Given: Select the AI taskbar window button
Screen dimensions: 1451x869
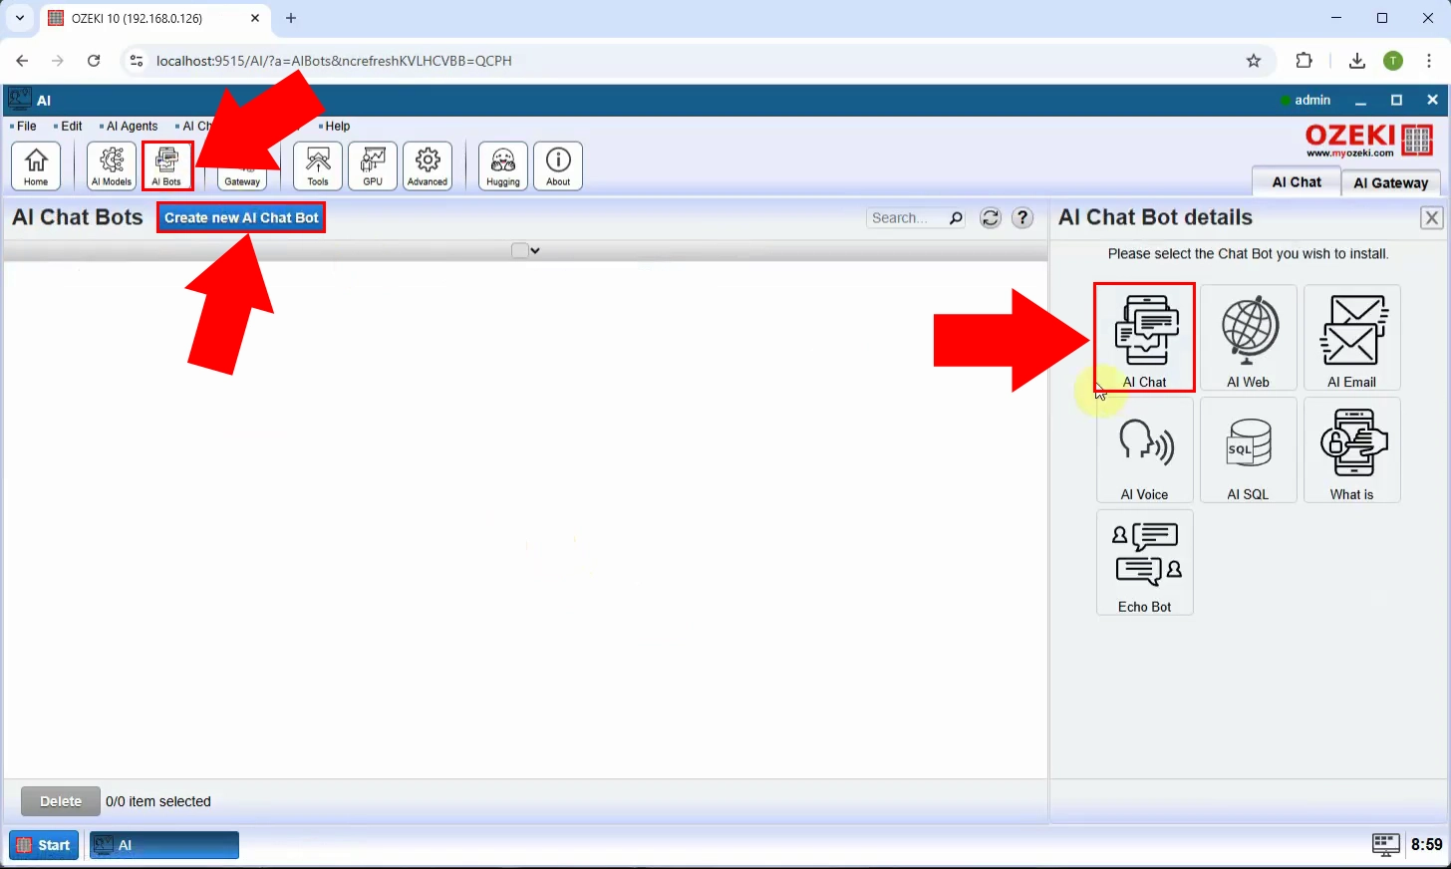Looking at the screenshot, I should (163, 845).
